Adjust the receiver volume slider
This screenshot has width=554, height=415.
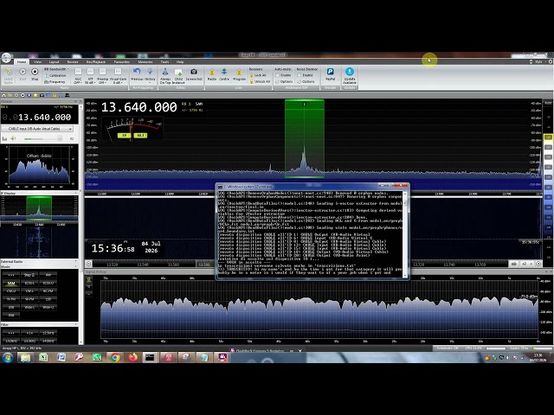pyautogui.click(x=43, y=138)
